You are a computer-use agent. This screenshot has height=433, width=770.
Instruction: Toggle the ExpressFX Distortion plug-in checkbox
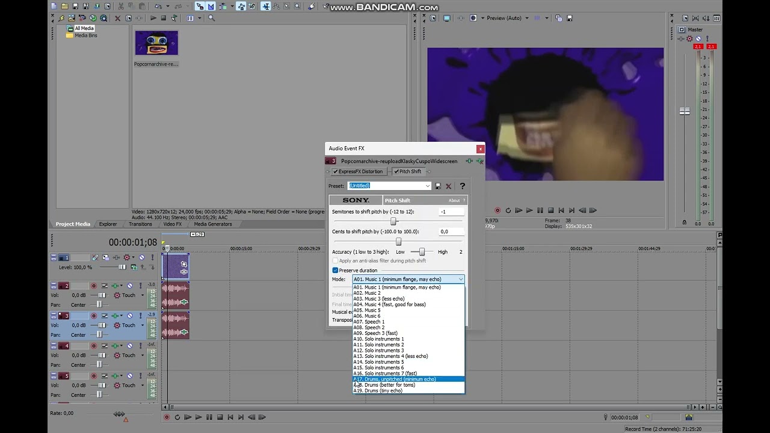click(x=336, y=171)
